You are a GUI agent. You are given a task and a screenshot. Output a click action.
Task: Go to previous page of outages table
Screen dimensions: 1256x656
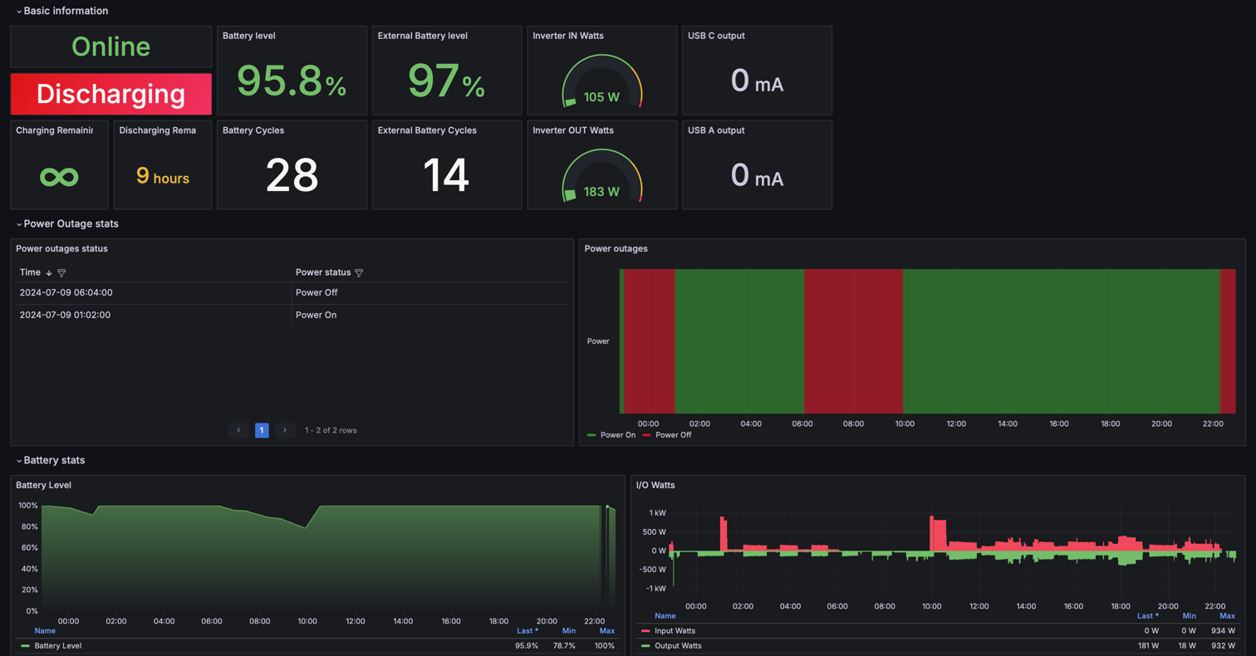[238, 430]
